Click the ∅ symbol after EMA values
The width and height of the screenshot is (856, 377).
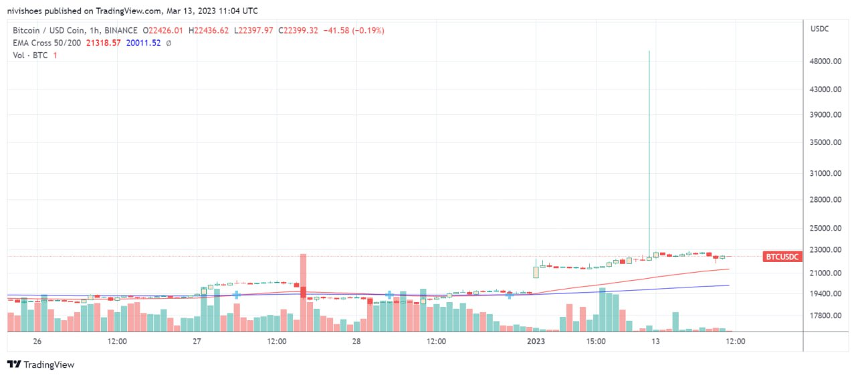click(x=169, y=43)
